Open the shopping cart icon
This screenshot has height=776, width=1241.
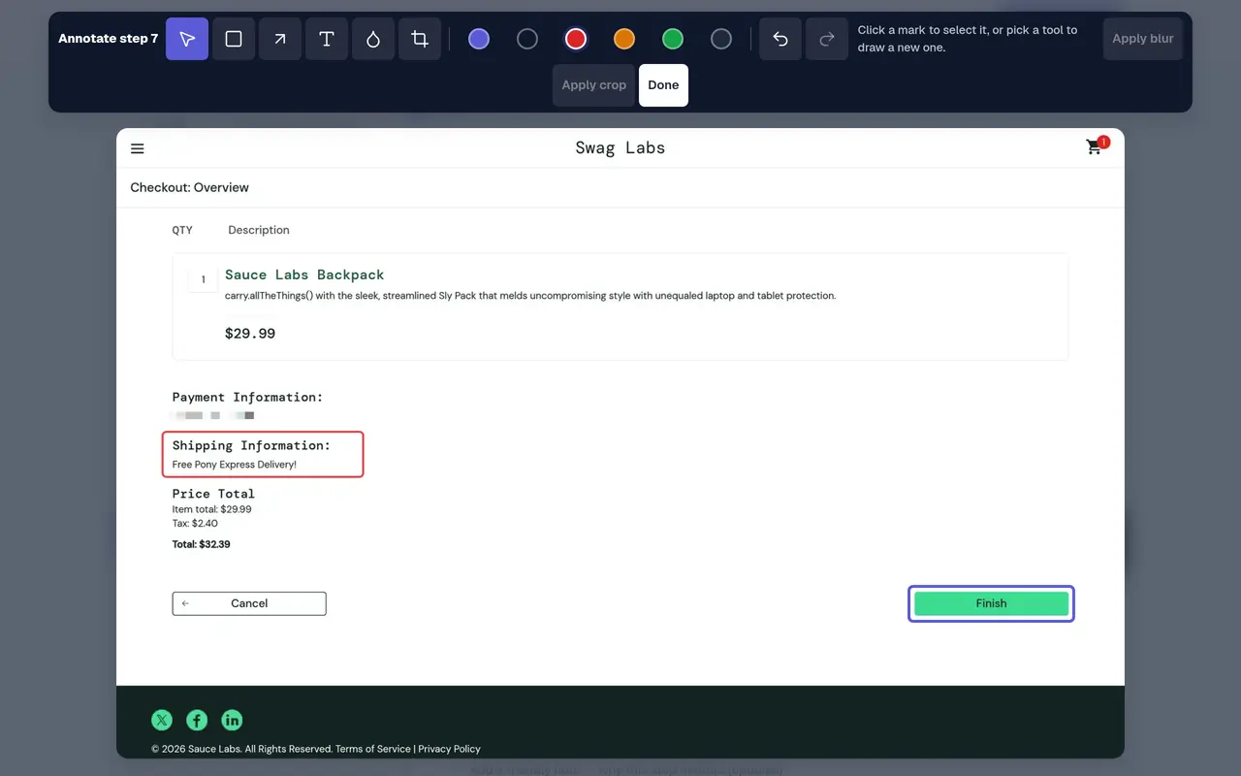click(x=1096, y=146)
